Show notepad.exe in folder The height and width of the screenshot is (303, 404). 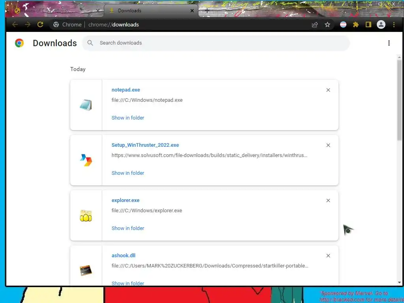tap(128, 118)
